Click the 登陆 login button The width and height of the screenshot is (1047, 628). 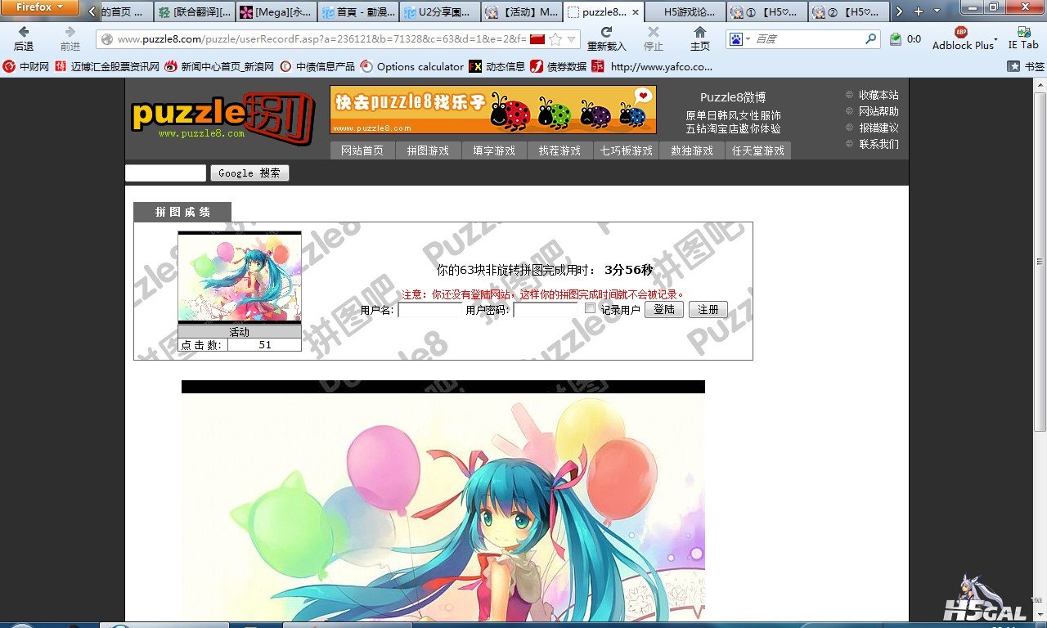click(664, 310)
